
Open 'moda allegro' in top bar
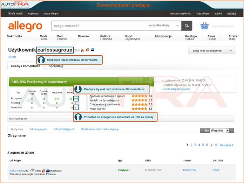(51, 14)
